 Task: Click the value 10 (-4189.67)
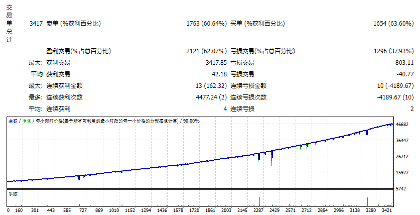tap(395, 86)
